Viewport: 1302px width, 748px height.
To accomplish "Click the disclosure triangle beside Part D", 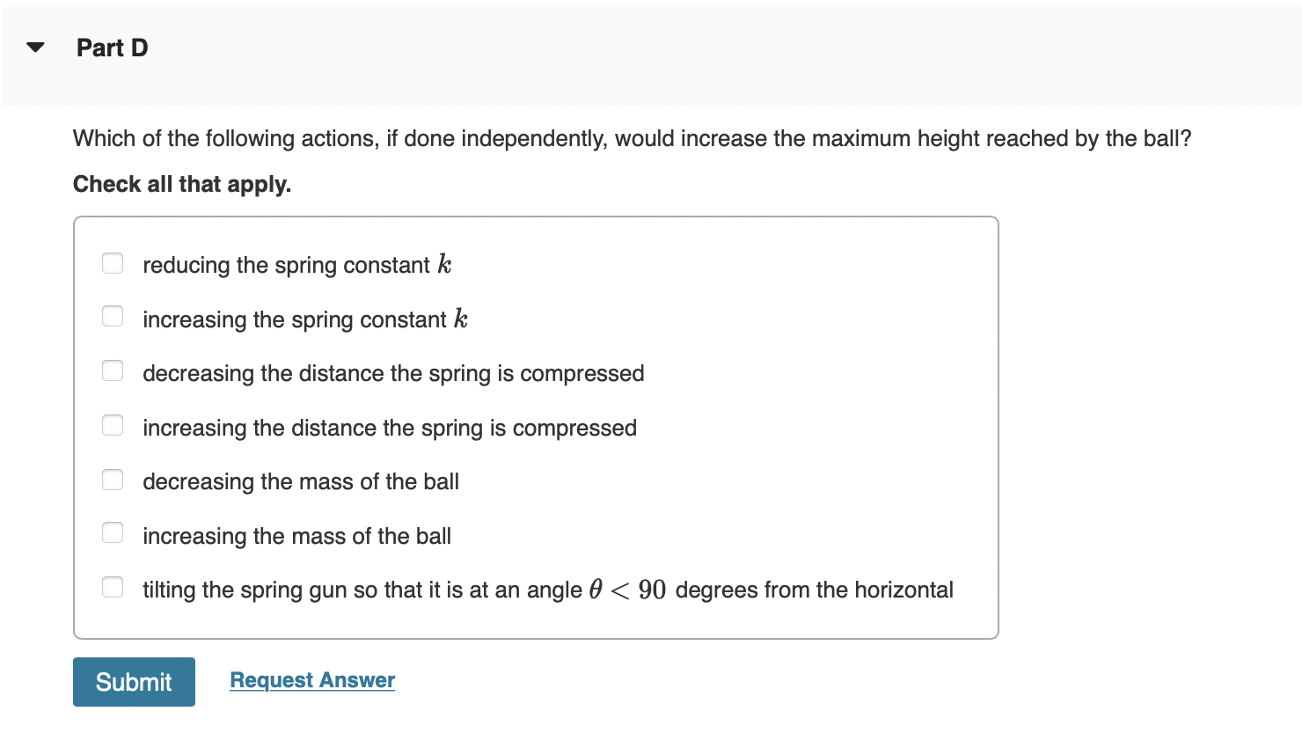I will coord(35,48).
